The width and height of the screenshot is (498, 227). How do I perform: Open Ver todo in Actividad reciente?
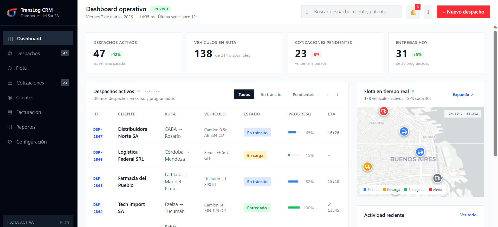pos(468,215)
